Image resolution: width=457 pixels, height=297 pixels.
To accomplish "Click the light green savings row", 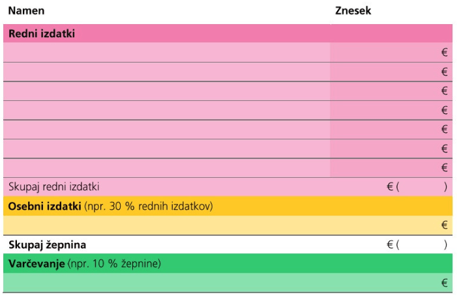I will point(228,283).
